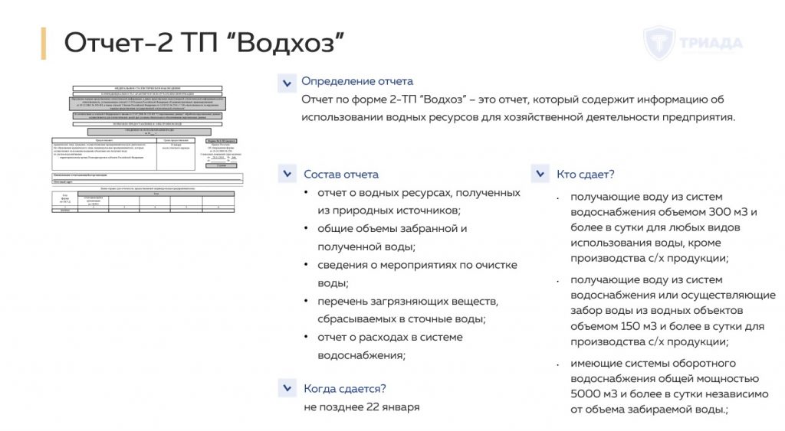Viewport: 785px width, 431px height.
Task: Select the heading "Определение отчета"
Action: [x=357, y=81]
